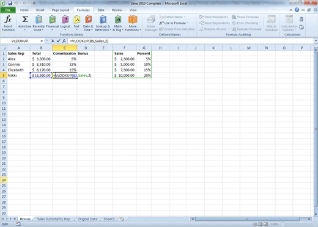Viewport: 318px width, 227px height.
Task: Cancel formula entry with the X icon
Action: click(x=53, y=41)
